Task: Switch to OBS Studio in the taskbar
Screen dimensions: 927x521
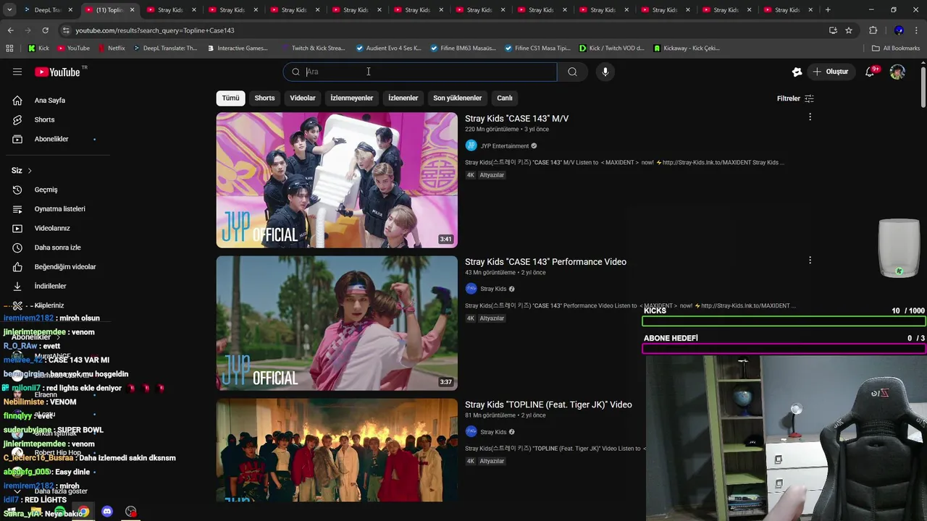Action: pos(131,512)
